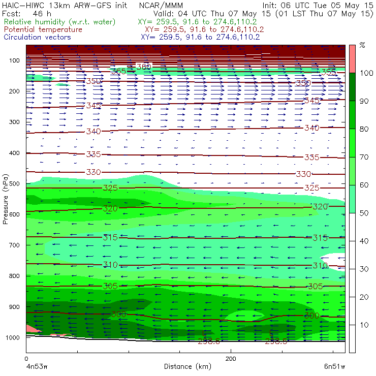The height and width of the screenshot is (376, 376).
Task: Click the "1000" pressure axis tick label
Action: (13, 337)
